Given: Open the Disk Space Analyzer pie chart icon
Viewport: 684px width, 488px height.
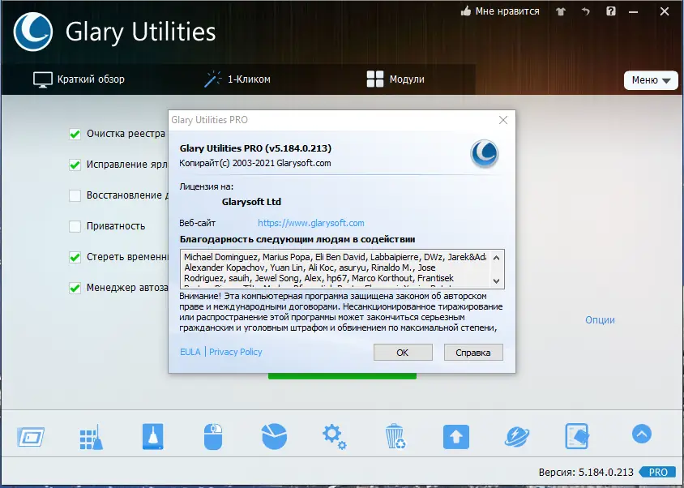Looking at the screenshot, I should click(273, 434).
